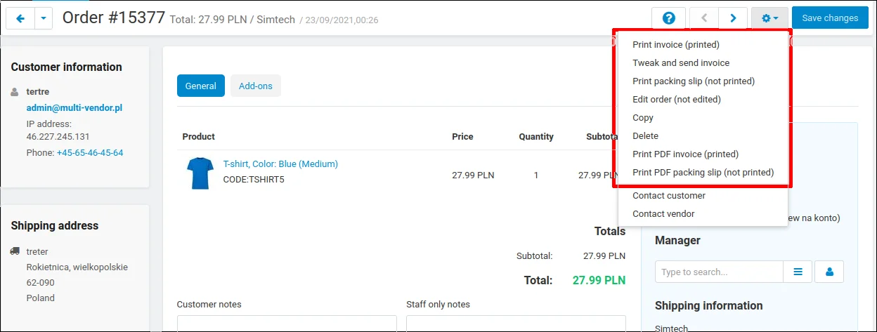Go to previous order arrow
This screenshot has height=332, width=877.
point(705,18)
